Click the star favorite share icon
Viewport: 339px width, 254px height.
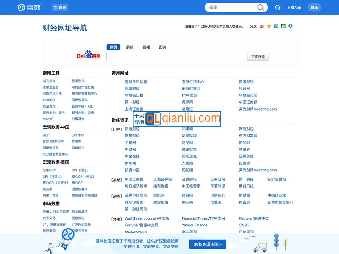point(269,26)
